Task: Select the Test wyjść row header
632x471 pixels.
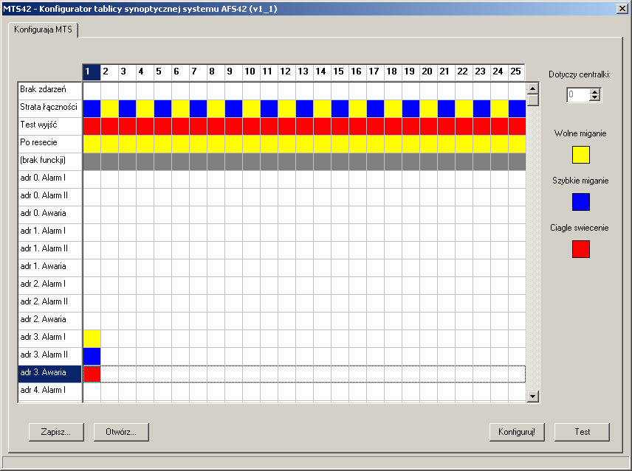Action: (50, 126)
